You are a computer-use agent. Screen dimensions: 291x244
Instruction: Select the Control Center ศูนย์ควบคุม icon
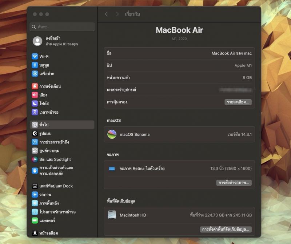[35, 151]
